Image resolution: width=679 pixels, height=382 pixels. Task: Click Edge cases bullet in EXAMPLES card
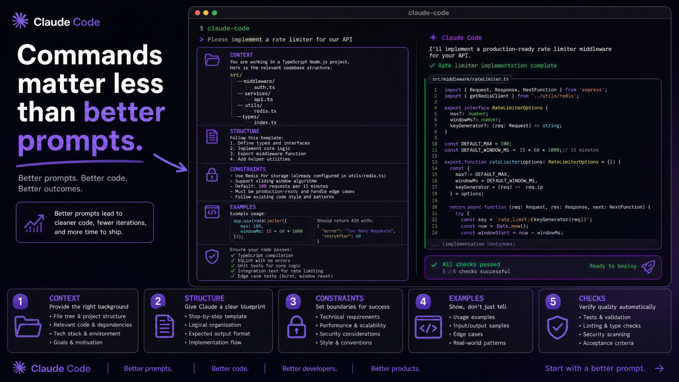pos(468,334)
